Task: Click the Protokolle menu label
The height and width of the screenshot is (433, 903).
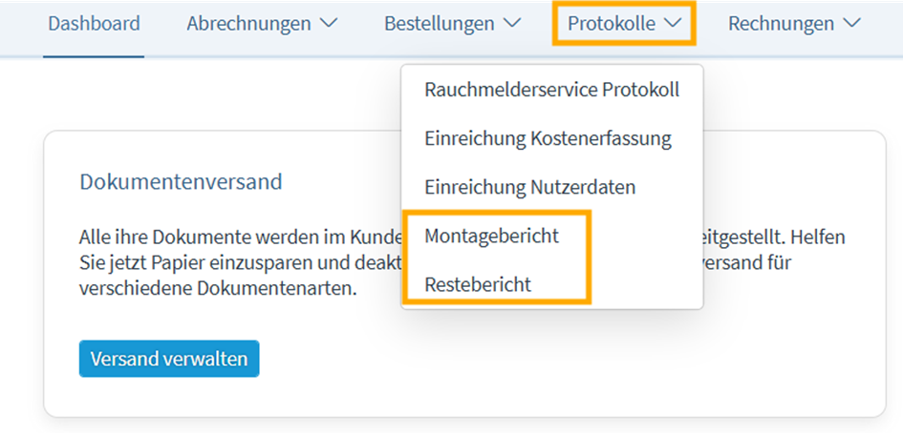Action: click(612, 24)
